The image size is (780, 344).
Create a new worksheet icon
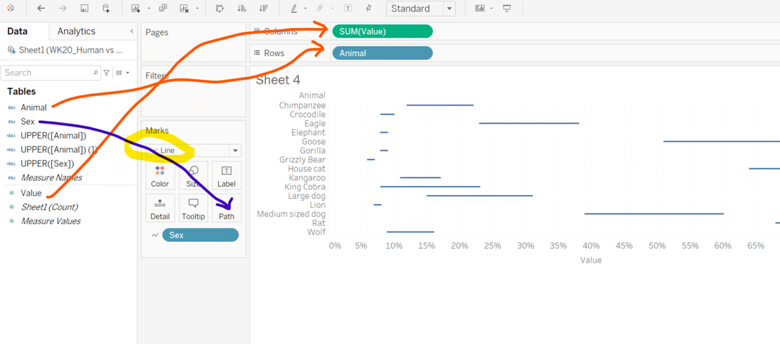[136, 8]
